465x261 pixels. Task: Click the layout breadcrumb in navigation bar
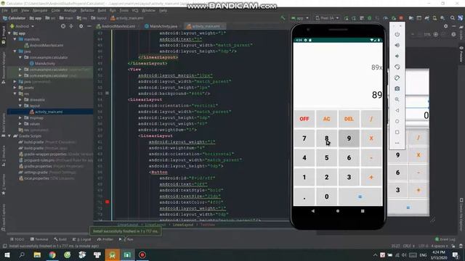tap(100, 18)
